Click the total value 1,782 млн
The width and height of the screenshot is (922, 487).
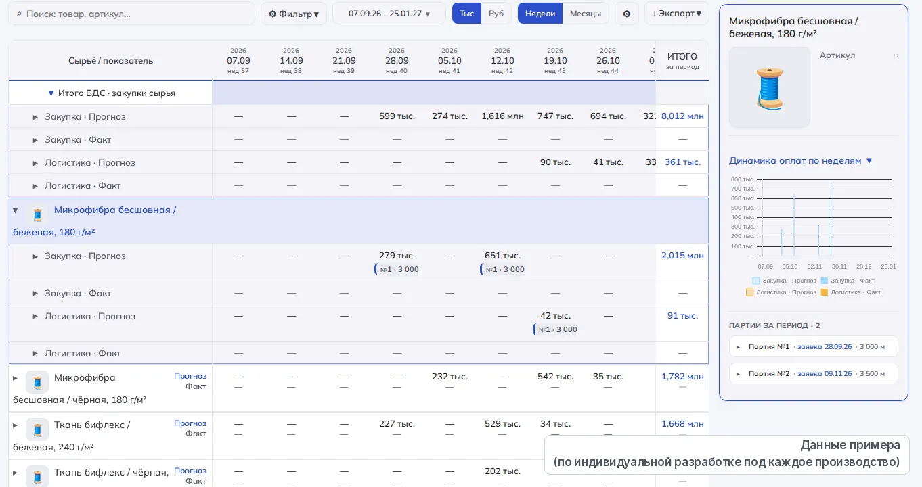[682, 377]
